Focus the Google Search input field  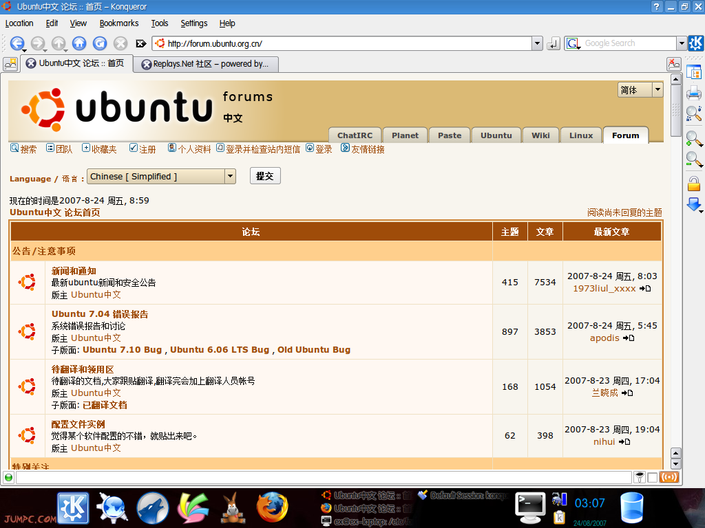(629, 43)
